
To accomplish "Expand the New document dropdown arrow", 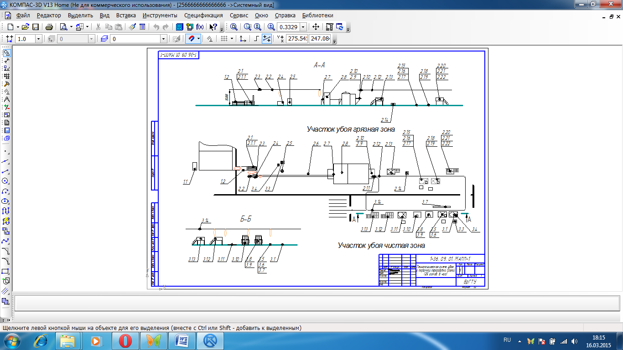I will point(17,27).
